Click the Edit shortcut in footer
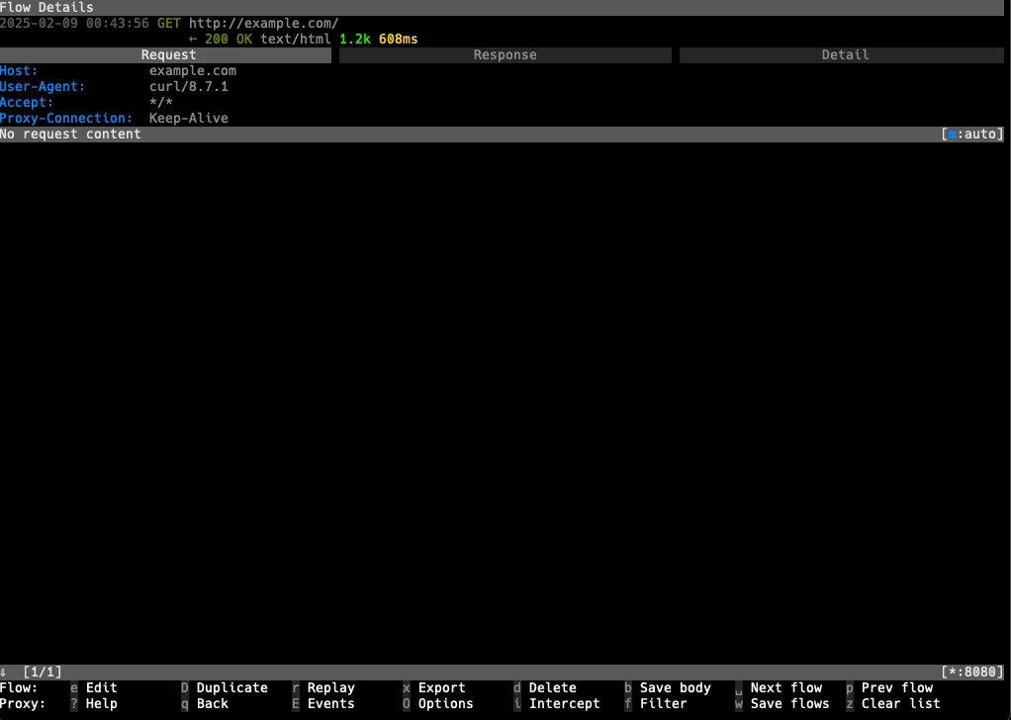The height and width of the screenshot is (720, 1011). [94, 687]
